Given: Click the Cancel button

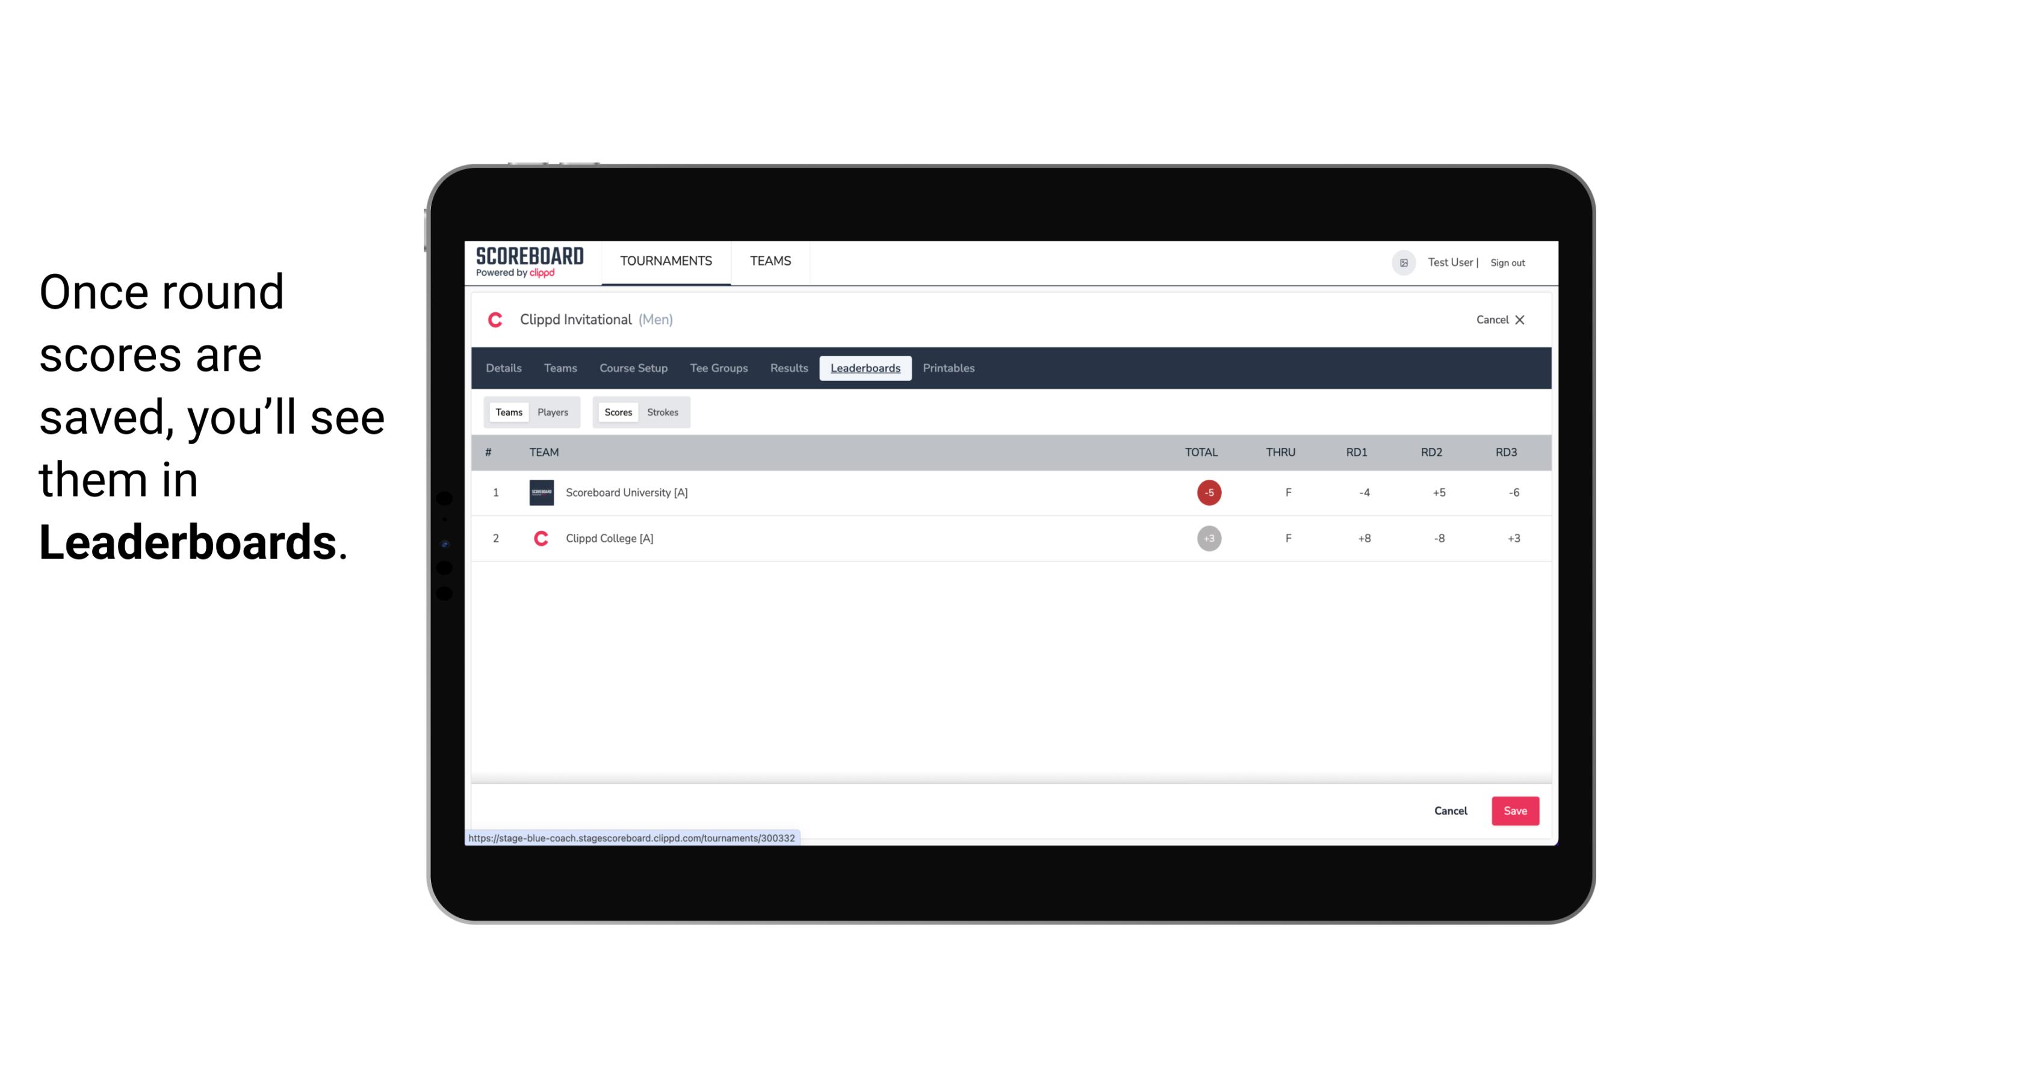Looking at the screenshot, I should 1450,810.
